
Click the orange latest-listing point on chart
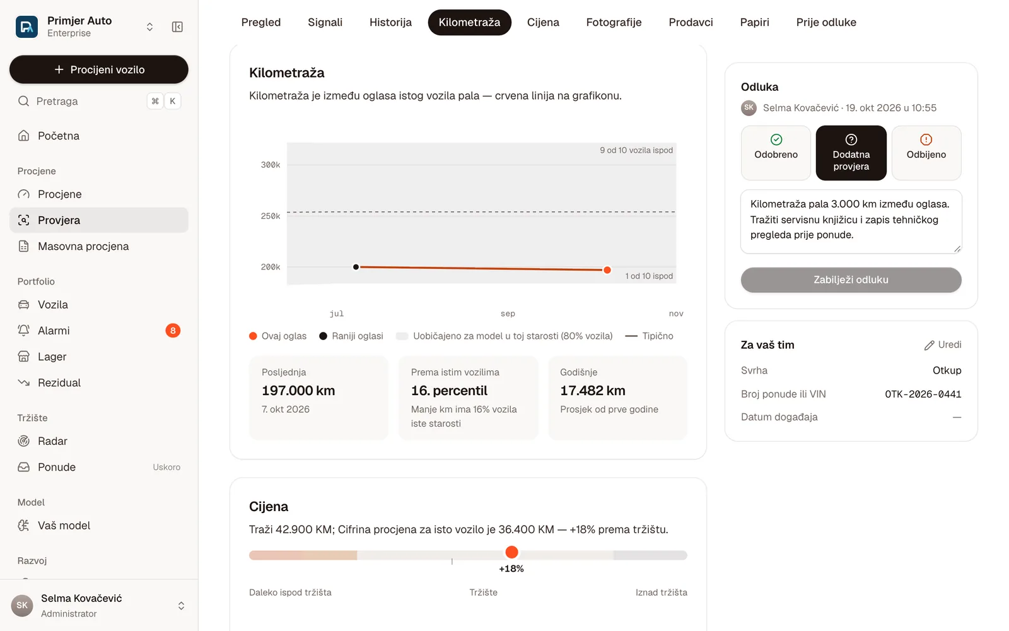pyautogui.click(x=607, y=270)
